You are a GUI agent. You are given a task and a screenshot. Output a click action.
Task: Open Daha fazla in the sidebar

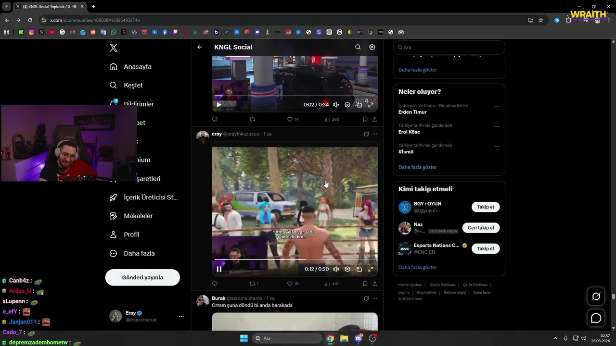pos(132,253)
